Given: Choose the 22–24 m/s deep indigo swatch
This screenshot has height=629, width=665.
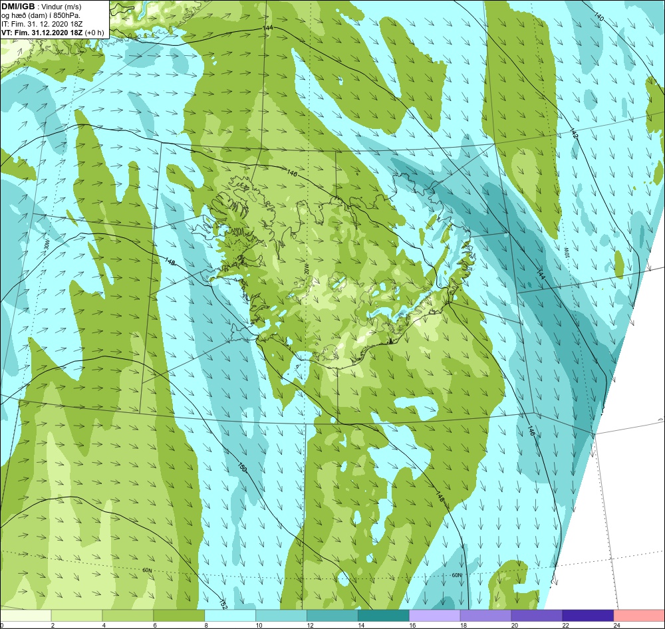Looking at the screenshot, I should point(589,615).
